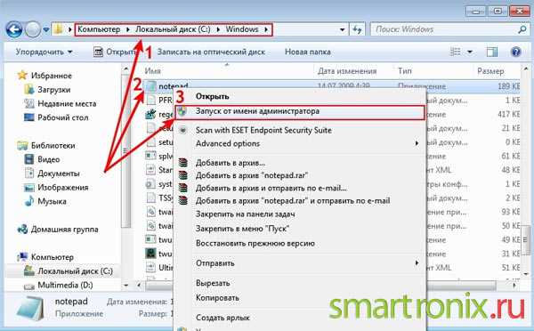This screenshot has width=534, height=331.
Task: Click the Записать на оптический диск button
Action: [211, 52]
